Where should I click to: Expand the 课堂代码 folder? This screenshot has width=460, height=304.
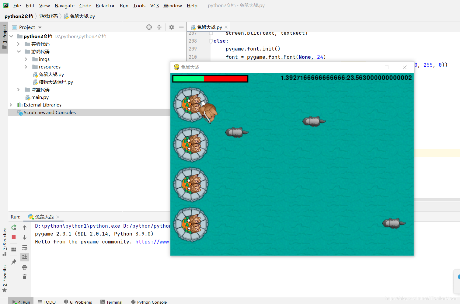[18, 90]
